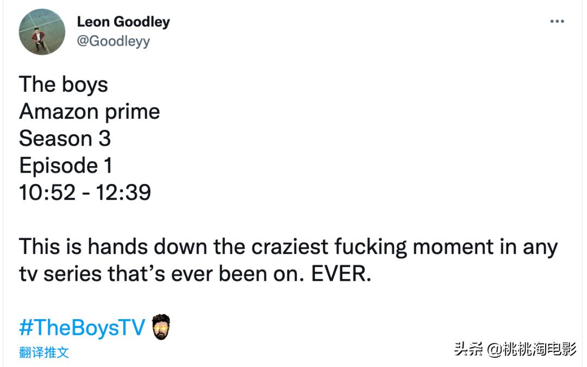
Task: Open the @Goodleyy handle link
Action: [x=113, y=41]
